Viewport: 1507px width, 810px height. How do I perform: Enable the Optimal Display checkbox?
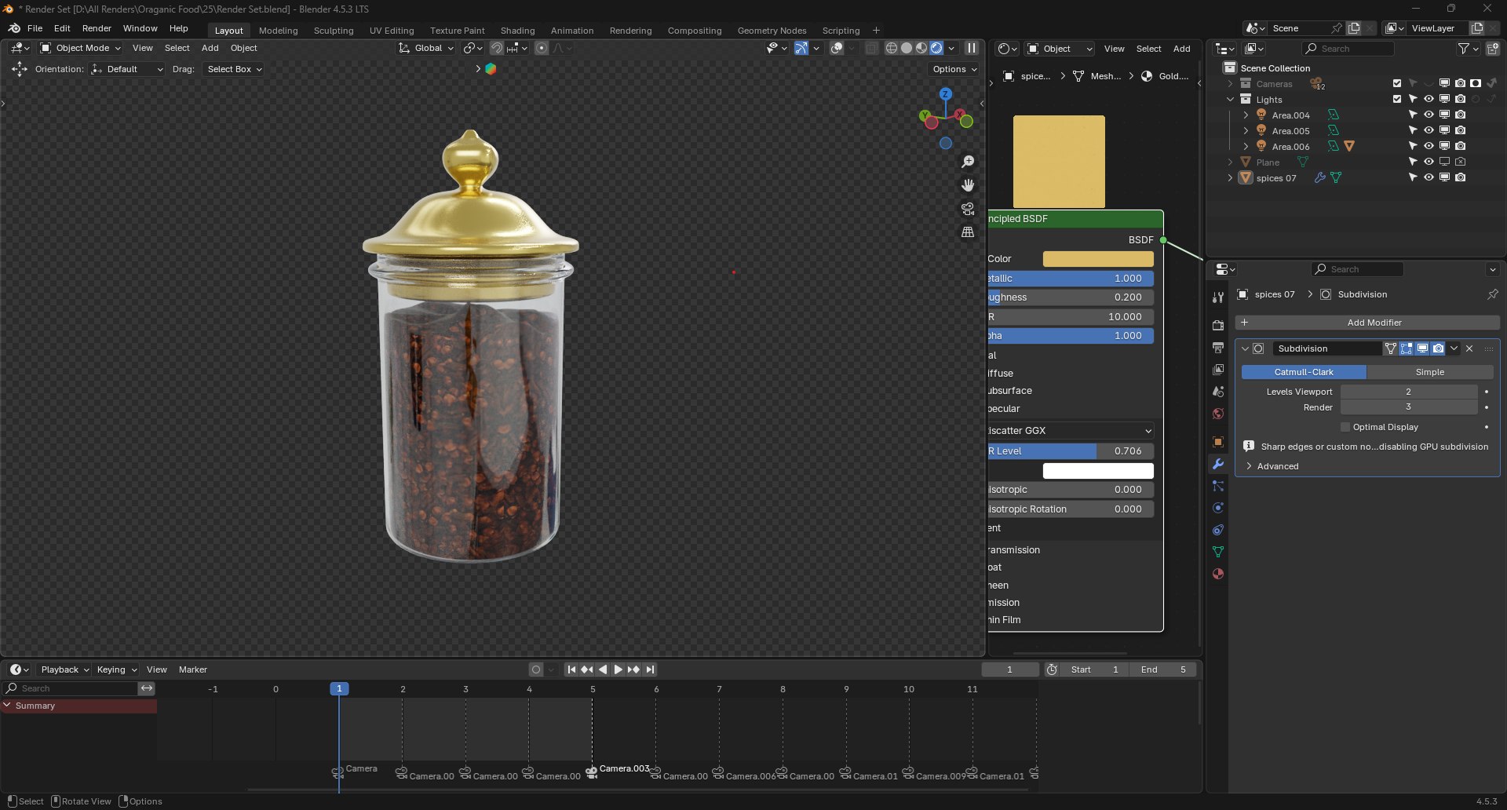pyautogui.click(x=1345, y=427)
